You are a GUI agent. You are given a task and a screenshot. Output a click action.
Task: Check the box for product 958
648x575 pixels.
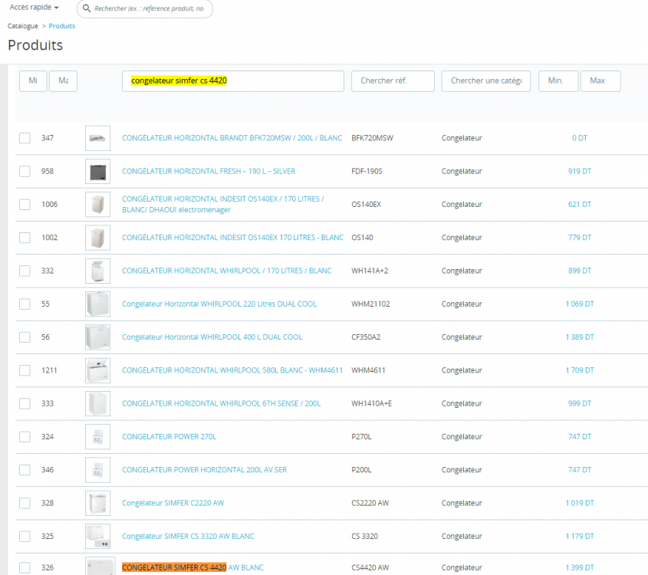coord(25,171)
